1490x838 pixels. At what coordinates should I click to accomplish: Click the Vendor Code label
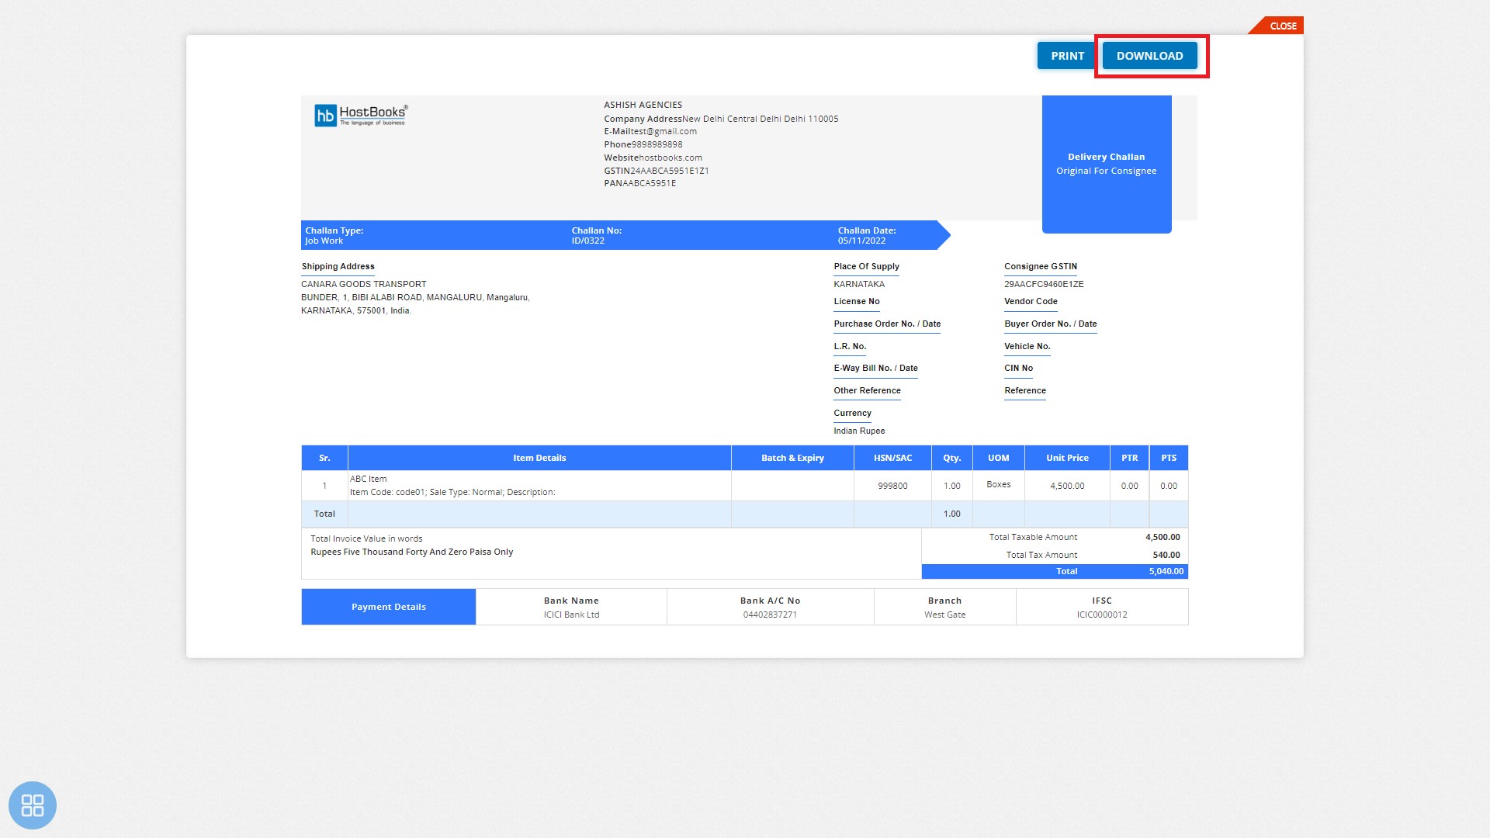[x=1031, y=301]
